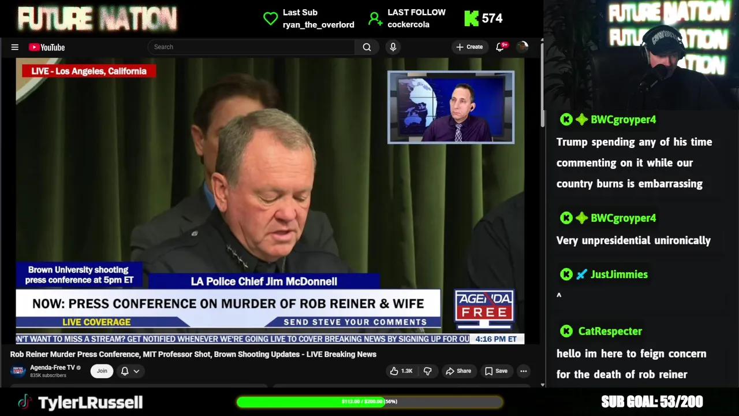Screen dimensions: 739x416
Task: Open the YouTube hamburger guide menu
Action: tap(15, 47)
